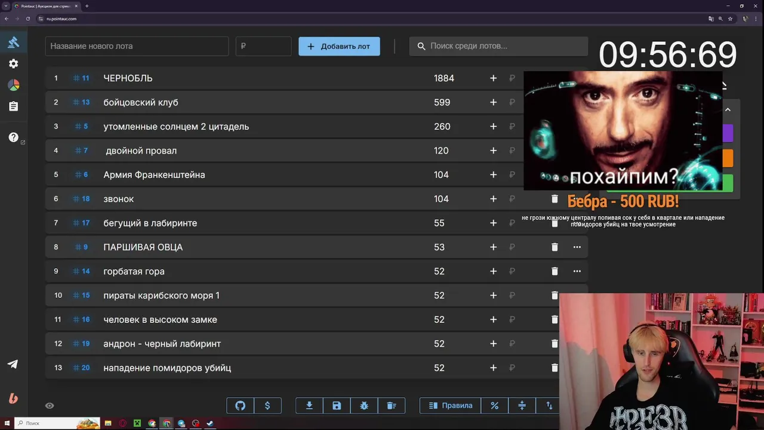Image resolution: width=764 pixels, height=430 pixels.
Task: Focus the Название нового лота field
Action: click(x=137, y=46)
